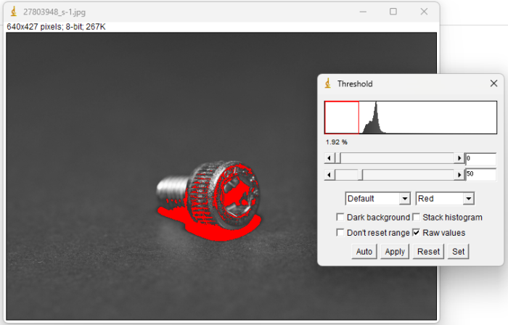Image resolution: width=508 pixels, height=325 pixels.
Task: Click the minimum threshold slider thumb
Action: (338, 158)
